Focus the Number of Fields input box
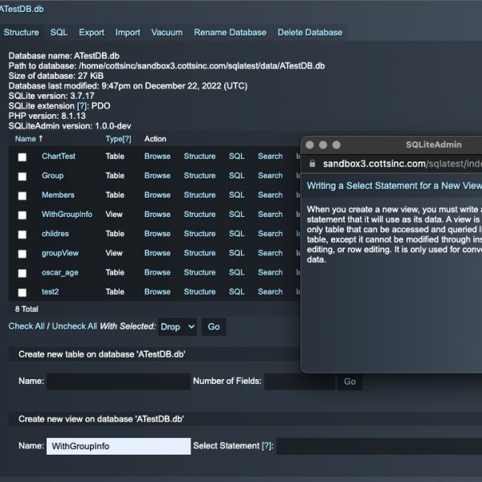This screenshot has height=482, width=482. [299, 382]
